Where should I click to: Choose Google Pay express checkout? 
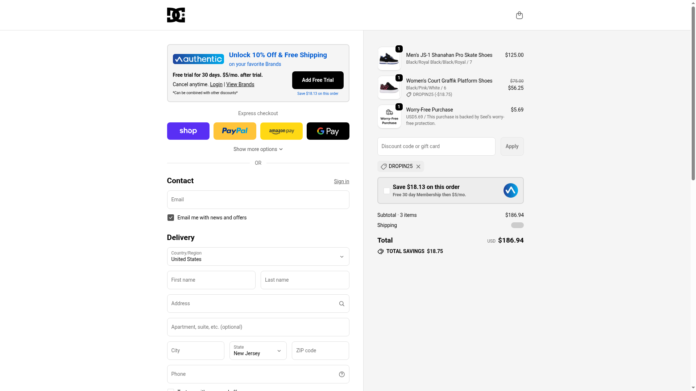click(328, 131)
